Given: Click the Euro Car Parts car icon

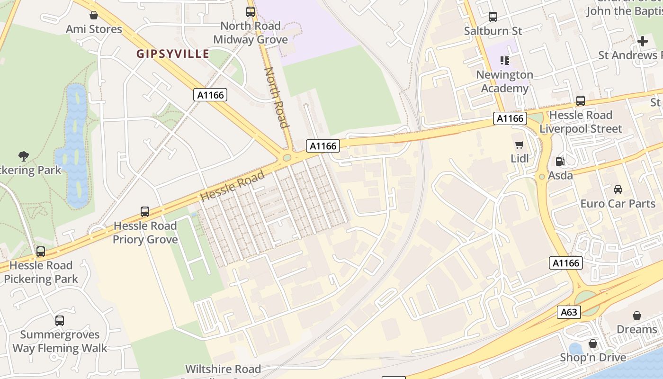Looking at the screenshot, I should [618, 189].
